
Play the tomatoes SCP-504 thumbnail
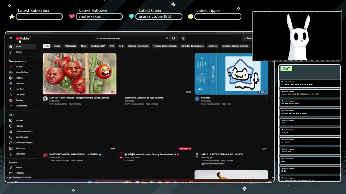click(79, 74)
